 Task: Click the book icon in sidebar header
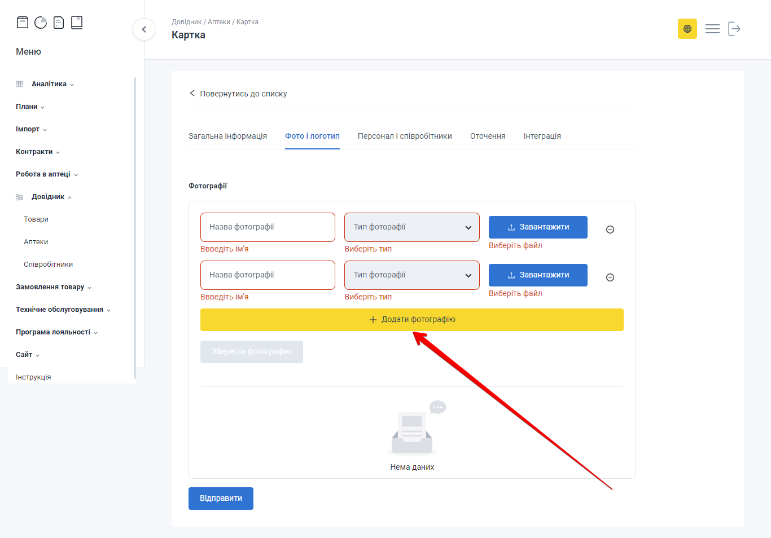coord(77,23)
